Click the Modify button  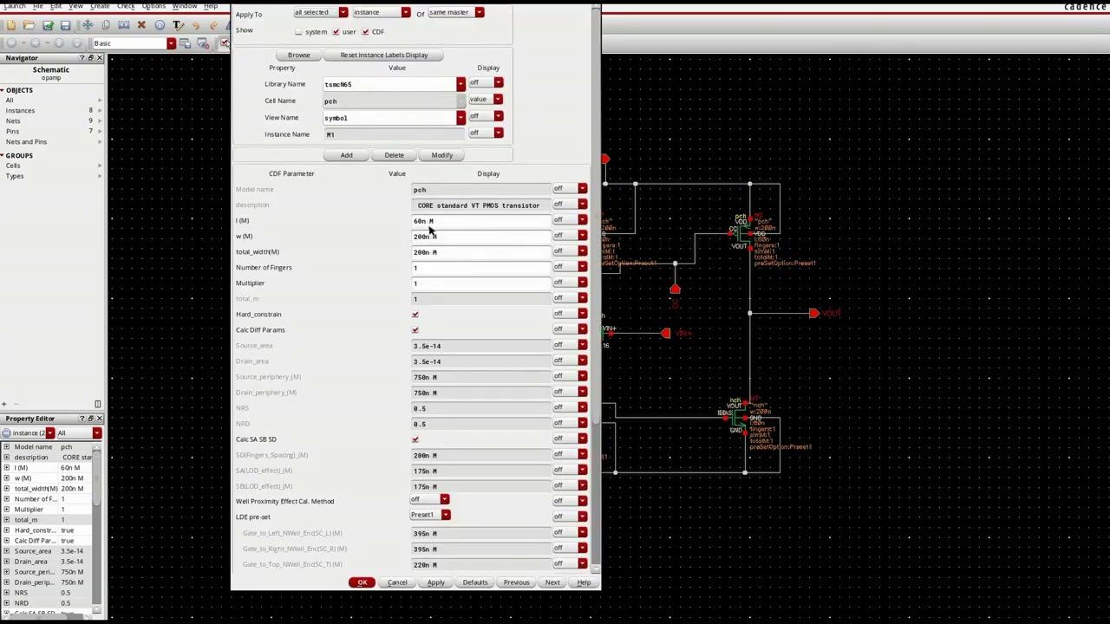click(x=442, y=155)
